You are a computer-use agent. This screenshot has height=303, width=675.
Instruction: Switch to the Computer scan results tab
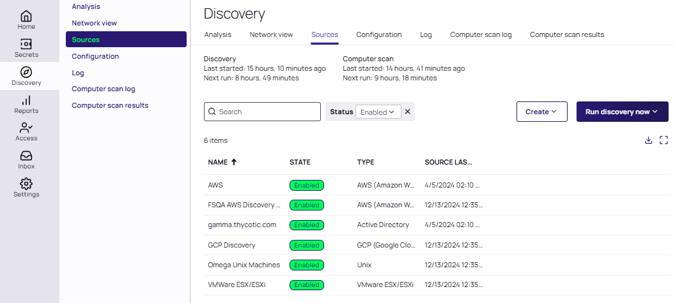566,34
